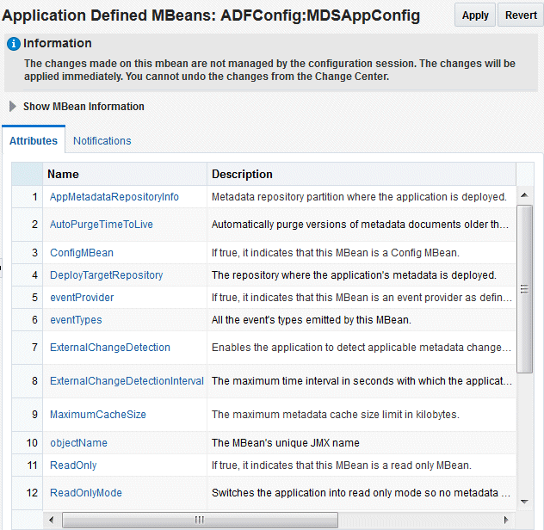Select row number 1 cell
The width and height of the screenshot is (544, 530).
tap(27, 197)
